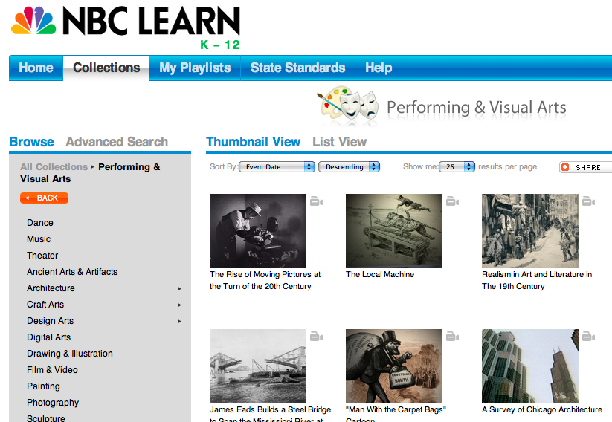The width and height of the screenshot is (612, 422).
Task: Open the My Playlists tab
Action: coord(195,68)
